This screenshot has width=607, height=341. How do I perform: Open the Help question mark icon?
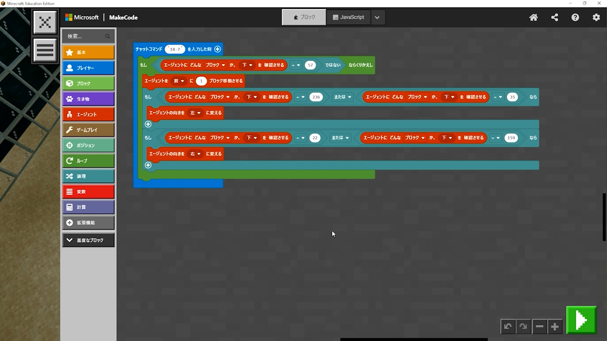[575, 18]
